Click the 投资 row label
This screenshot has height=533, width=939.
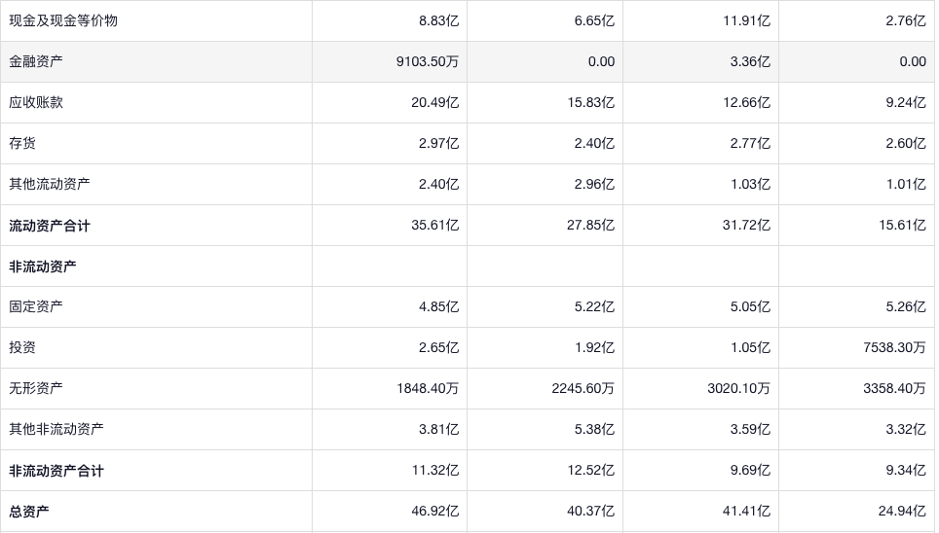(22, 347)
